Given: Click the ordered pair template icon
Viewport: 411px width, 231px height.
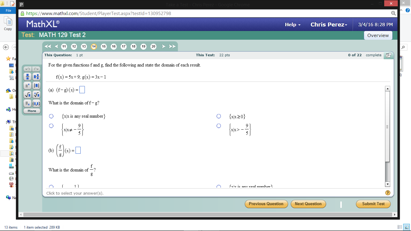Looking at the screenshot, I should pos(36,104).
